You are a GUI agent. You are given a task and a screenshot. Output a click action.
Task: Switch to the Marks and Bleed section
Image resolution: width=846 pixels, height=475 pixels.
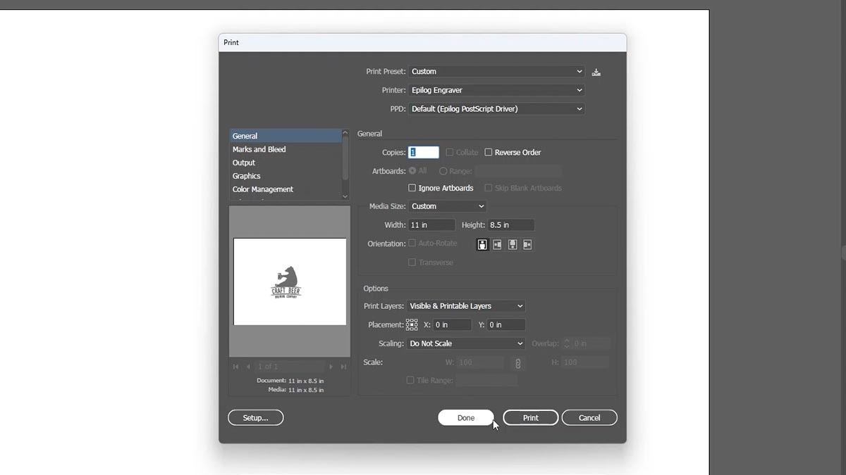[259, 149]
